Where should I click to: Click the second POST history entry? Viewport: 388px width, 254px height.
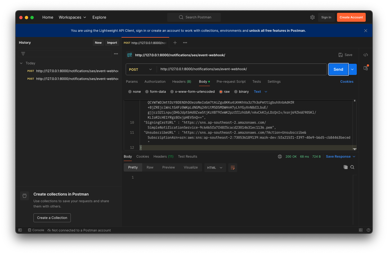click(72, 79)
